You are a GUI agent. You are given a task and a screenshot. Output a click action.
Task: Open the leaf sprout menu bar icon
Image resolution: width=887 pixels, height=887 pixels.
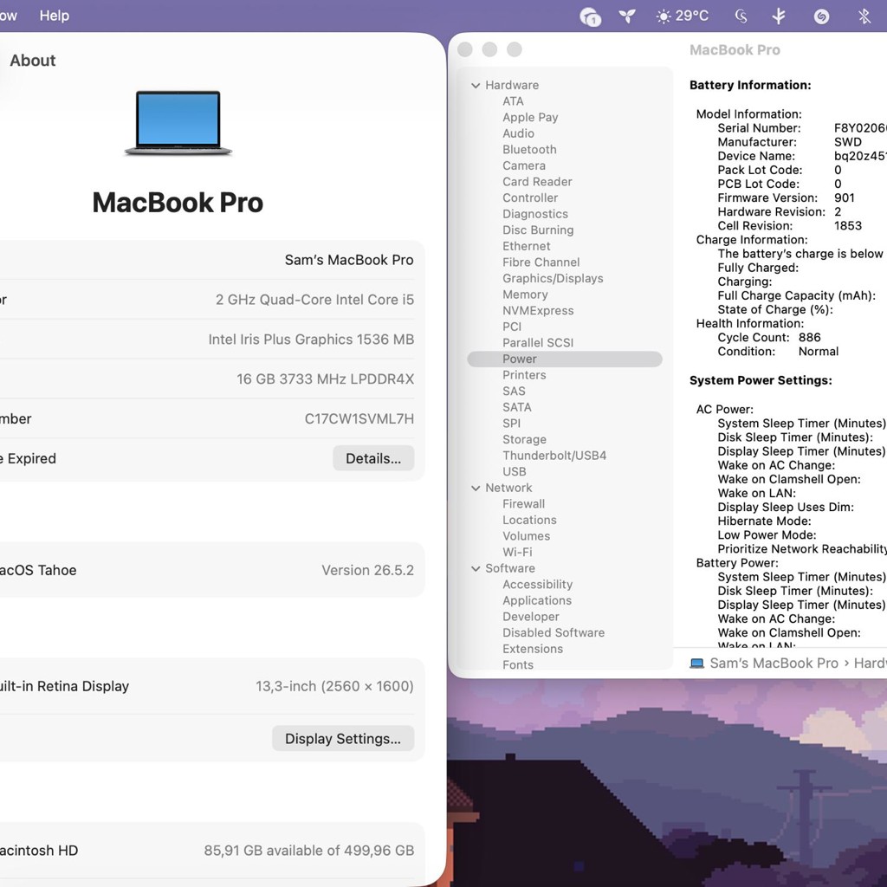point(627,16)
